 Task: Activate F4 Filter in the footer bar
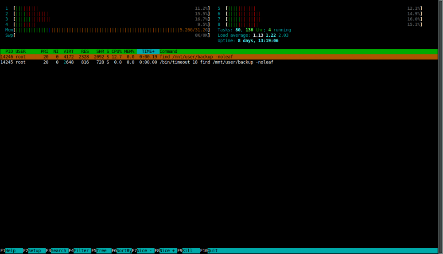click(x=80, y=250)
